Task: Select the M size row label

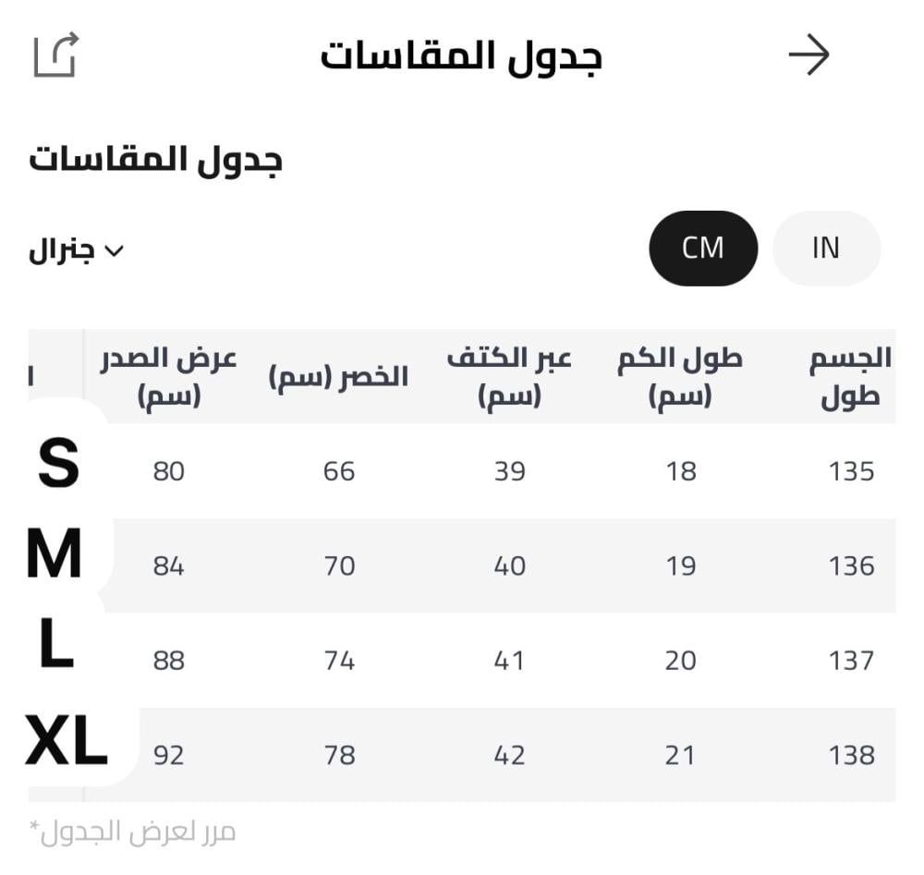Action: [x=55, y=556]
